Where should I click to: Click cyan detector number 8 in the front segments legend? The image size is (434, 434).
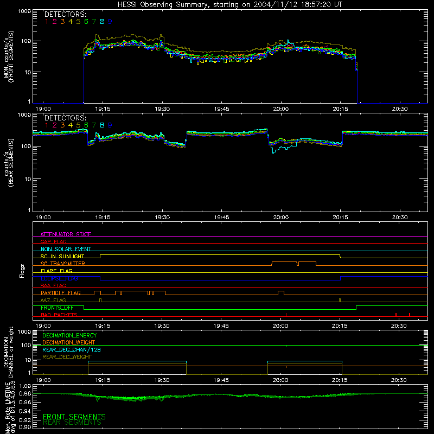click(x=102, y=22)
